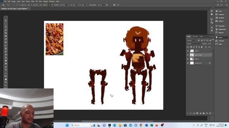Select the Zoom tool
This screenshot has width=229, height=128.
click(x=6, y=82)
